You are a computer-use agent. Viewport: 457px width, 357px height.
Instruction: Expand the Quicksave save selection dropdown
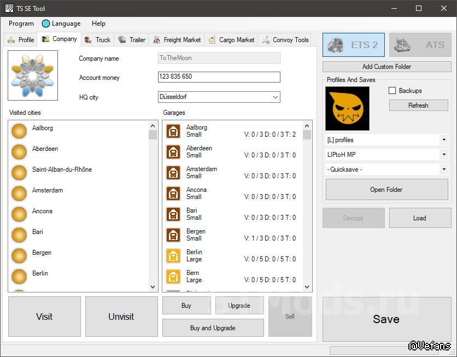443,169
